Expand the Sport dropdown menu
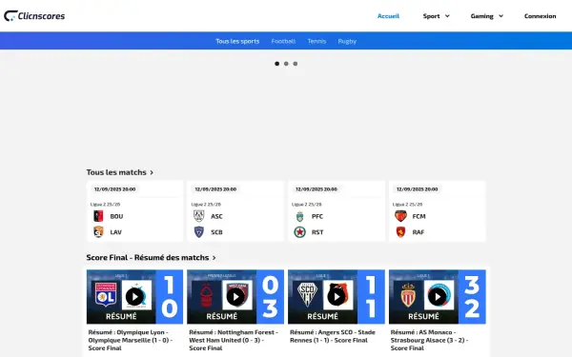The image size is (572, 357). pyautogui.click(x=436, y=16)
